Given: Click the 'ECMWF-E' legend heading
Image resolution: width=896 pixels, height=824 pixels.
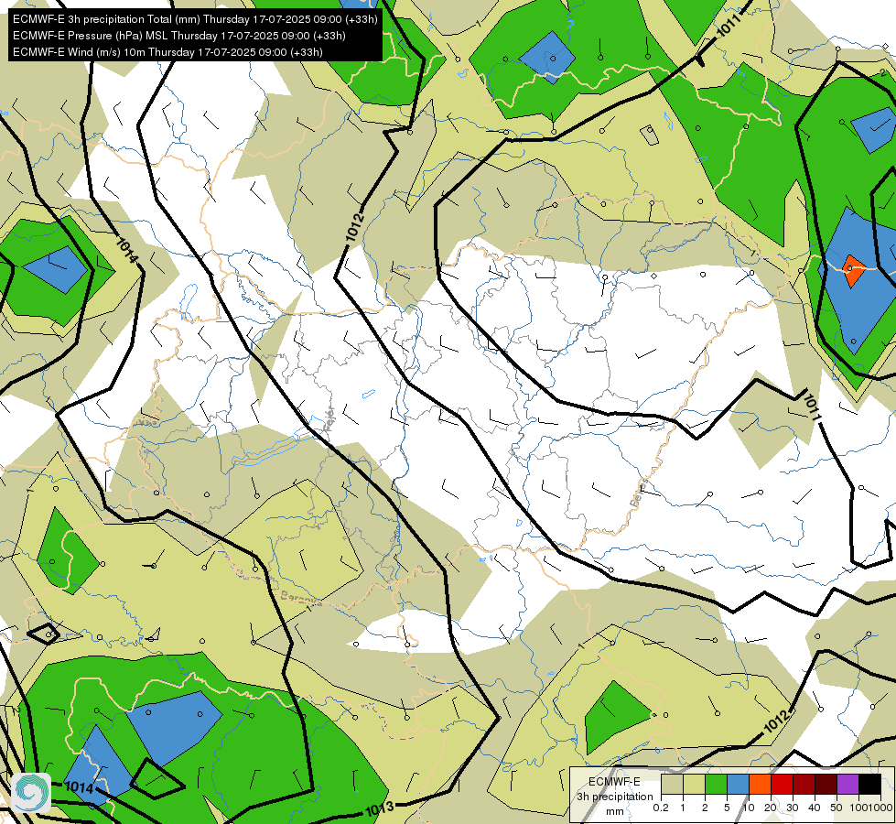Looking at the screenshot, I should click(x=614, y=782).
